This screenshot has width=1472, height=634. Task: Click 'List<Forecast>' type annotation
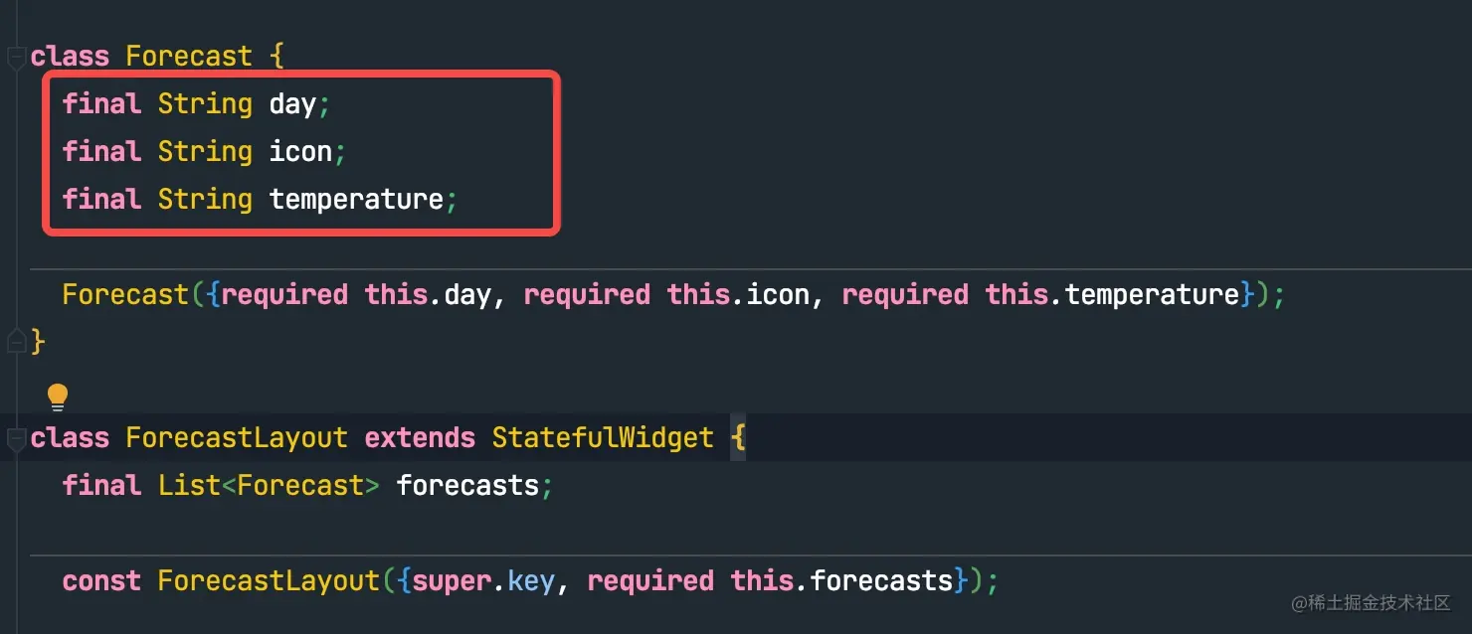tap(269, 486)
